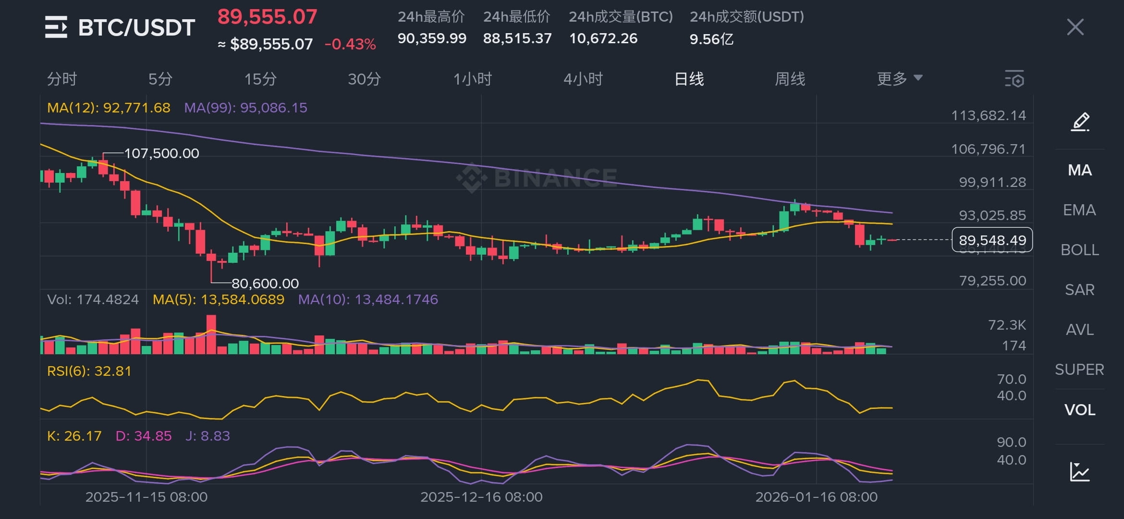Click the 24h volume 10,672.26
This screenshot has width=1124, height=519.
coord(603,38)
